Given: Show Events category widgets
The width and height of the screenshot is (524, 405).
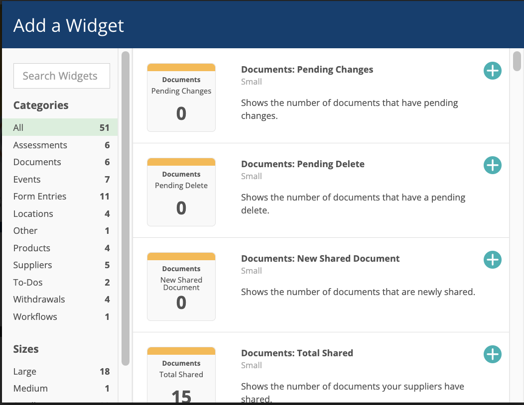Looking at the screenshot, I should point(60,179).
